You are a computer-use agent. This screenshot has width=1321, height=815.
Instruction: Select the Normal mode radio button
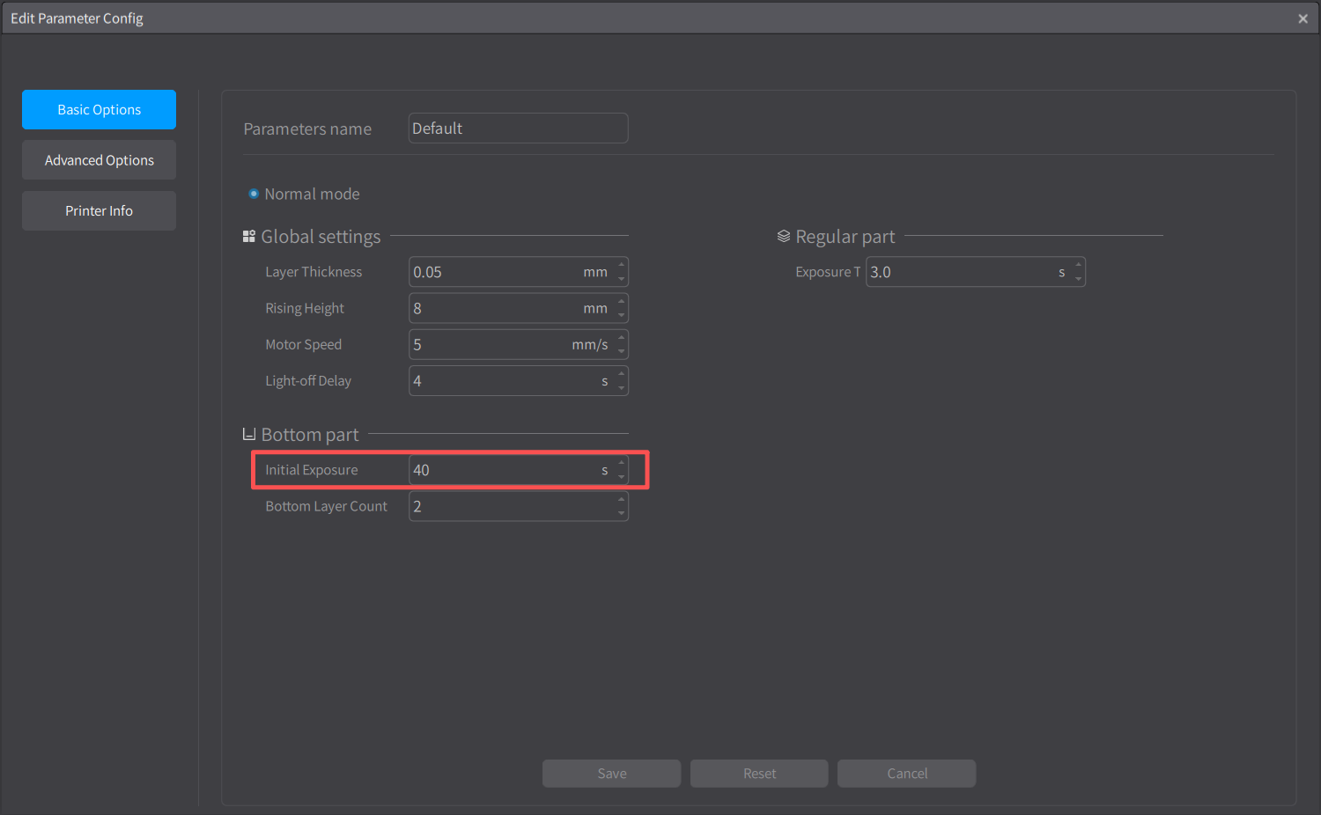[x=254, y=194]
